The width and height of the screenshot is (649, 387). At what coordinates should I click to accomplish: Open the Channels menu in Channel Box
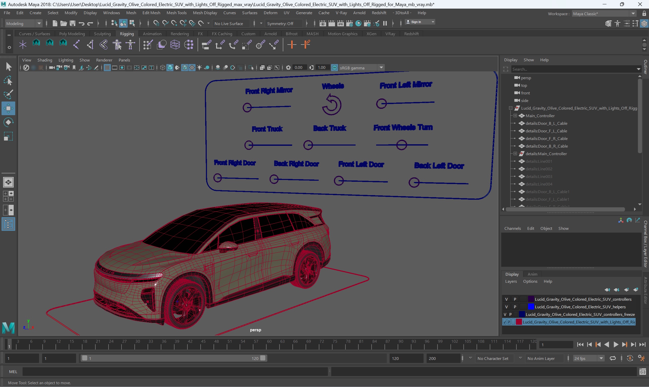(512, 228)
